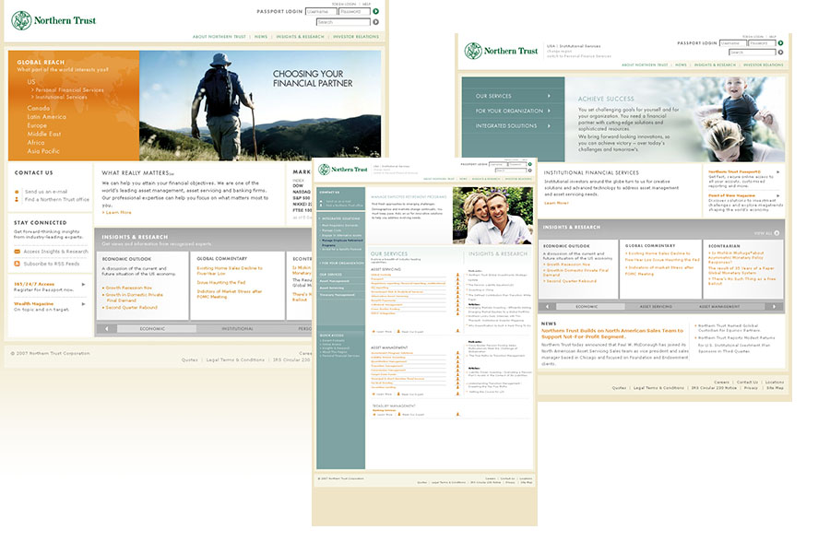Open News menu on right Institutional page
This screenshot has height=553, width=830.
(x=681, y=65)
